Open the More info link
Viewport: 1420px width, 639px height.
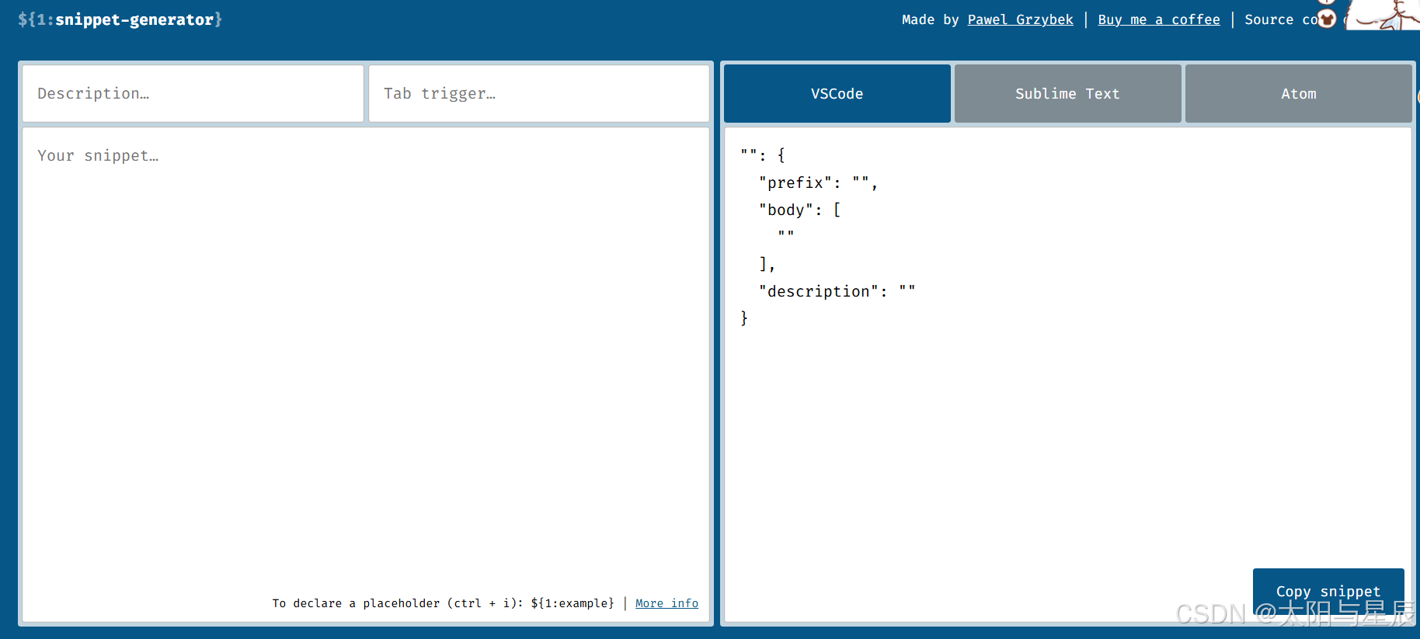666,603
